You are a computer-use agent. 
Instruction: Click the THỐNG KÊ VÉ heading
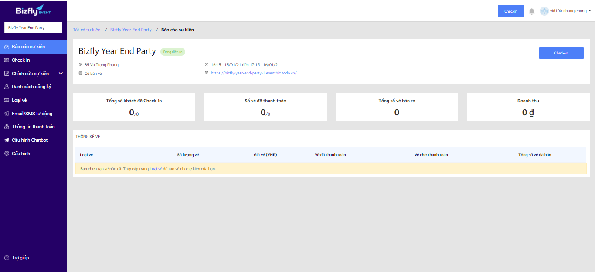[x=88, y=137]
